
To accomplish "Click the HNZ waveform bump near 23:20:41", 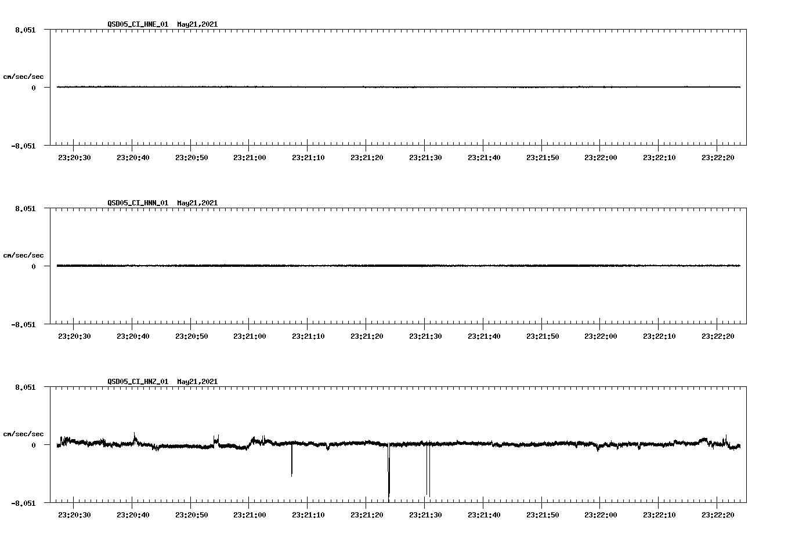I will (x=136, y=435).
